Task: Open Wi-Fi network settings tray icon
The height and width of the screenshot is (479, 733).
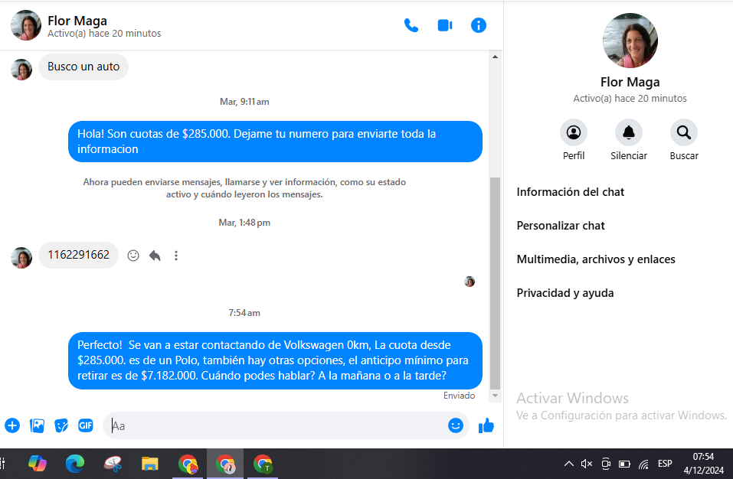Action: click(x=643, y=464)
